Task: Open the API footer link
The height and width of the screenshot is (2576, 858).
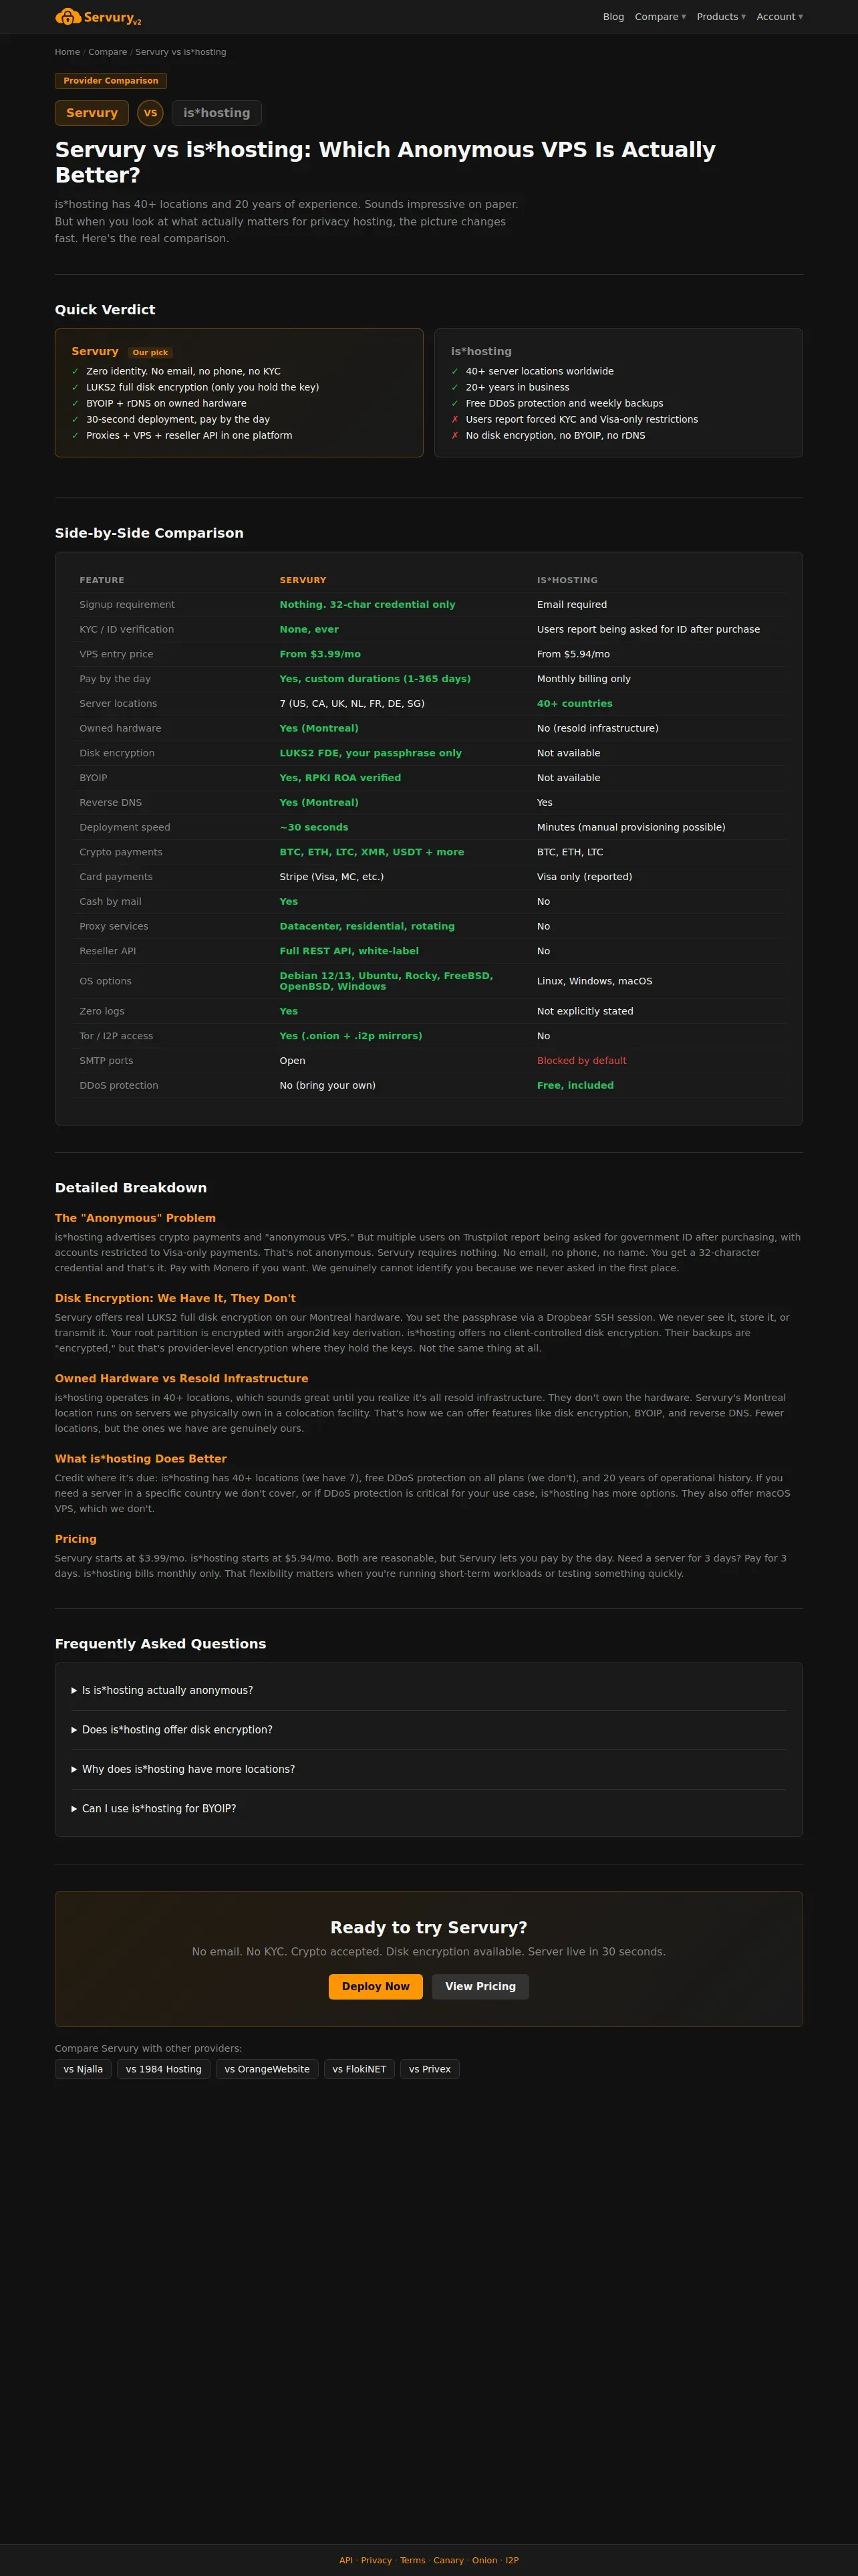Action: pyautogui.click(x=345, y=2560)
